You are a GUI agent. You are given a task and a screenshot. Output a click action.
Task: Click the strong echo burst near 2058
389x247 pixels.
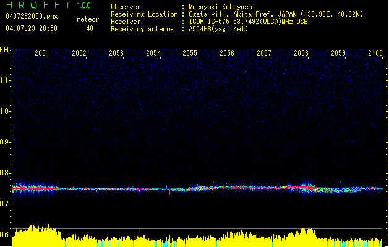point(307,187)
